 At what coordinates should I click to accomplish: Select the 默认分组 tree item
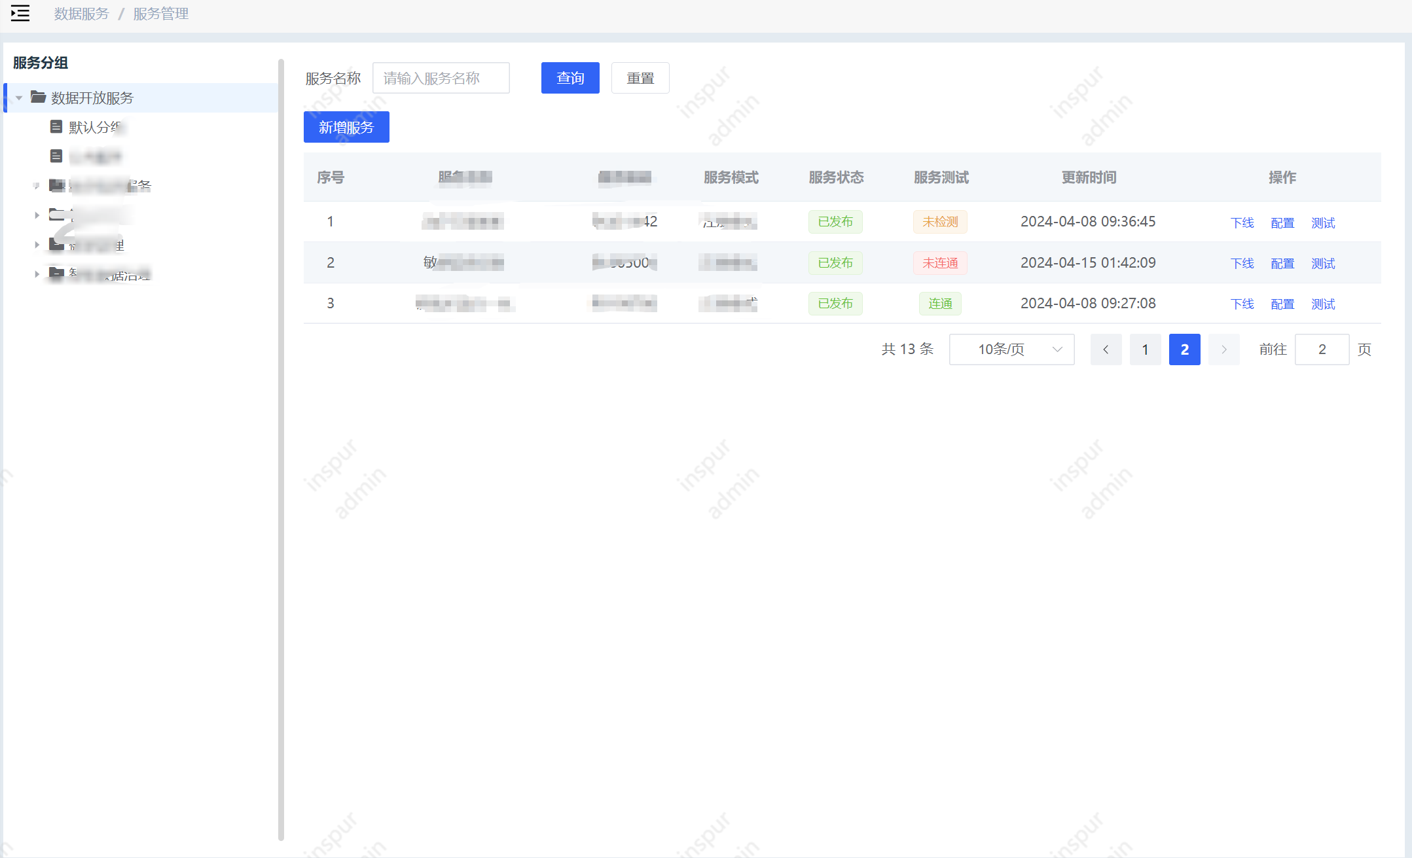[x=96, y=127]
